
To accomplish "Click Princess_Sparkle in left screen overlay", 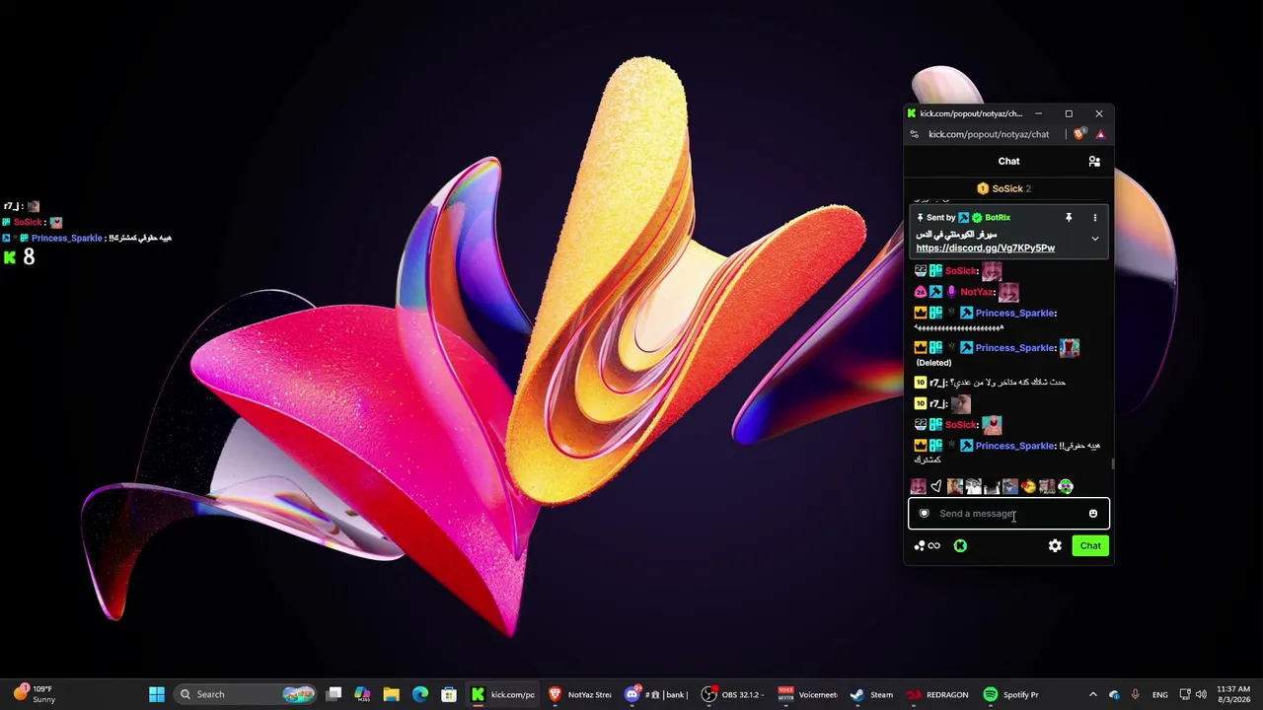I will (66, 238).
